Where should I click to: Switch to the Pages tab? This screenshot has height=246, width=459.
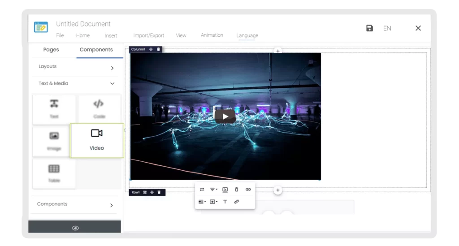[x=51, y=50]
